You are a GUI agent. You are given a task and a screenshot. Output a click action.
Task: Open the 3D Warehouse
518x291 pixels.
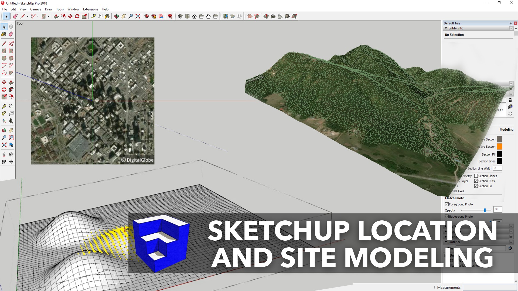coord(147,16)
